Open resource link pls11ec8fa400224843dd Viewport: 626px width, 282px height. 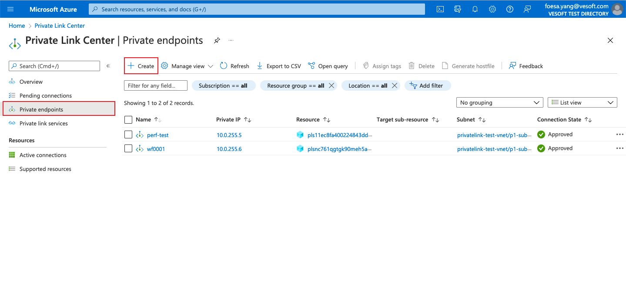pos(340,135)
